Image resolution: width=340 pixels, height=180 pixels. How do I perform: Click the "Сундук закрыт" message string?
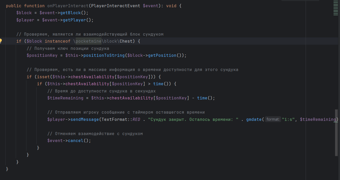click(193, 119)
